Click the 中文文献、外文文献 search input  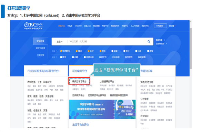pos(79,41)
